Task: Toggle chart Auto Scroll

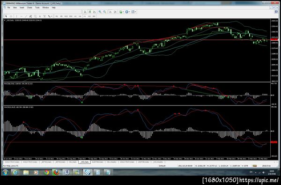Action: (111, 12)
